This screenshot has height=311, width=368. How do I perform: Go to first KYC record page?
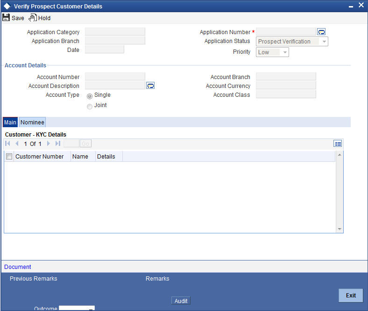pyautogui.click(x=7, y=144)
